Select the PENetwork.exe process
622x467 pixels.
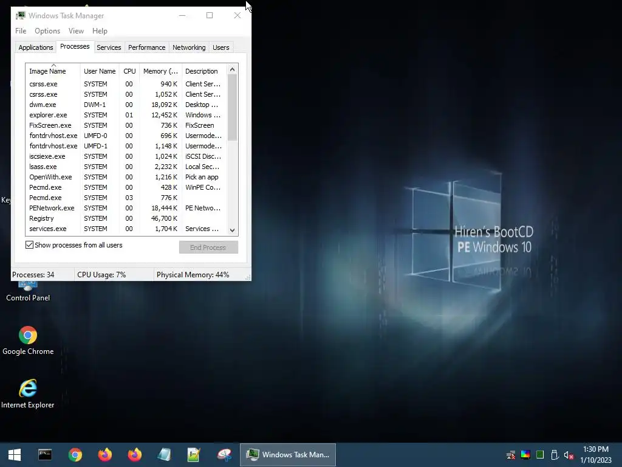(126, 208)
